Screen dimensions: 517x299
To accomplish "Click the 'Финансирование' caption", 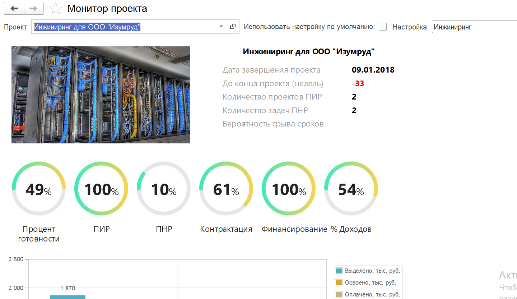I will [x=294, y=229].
